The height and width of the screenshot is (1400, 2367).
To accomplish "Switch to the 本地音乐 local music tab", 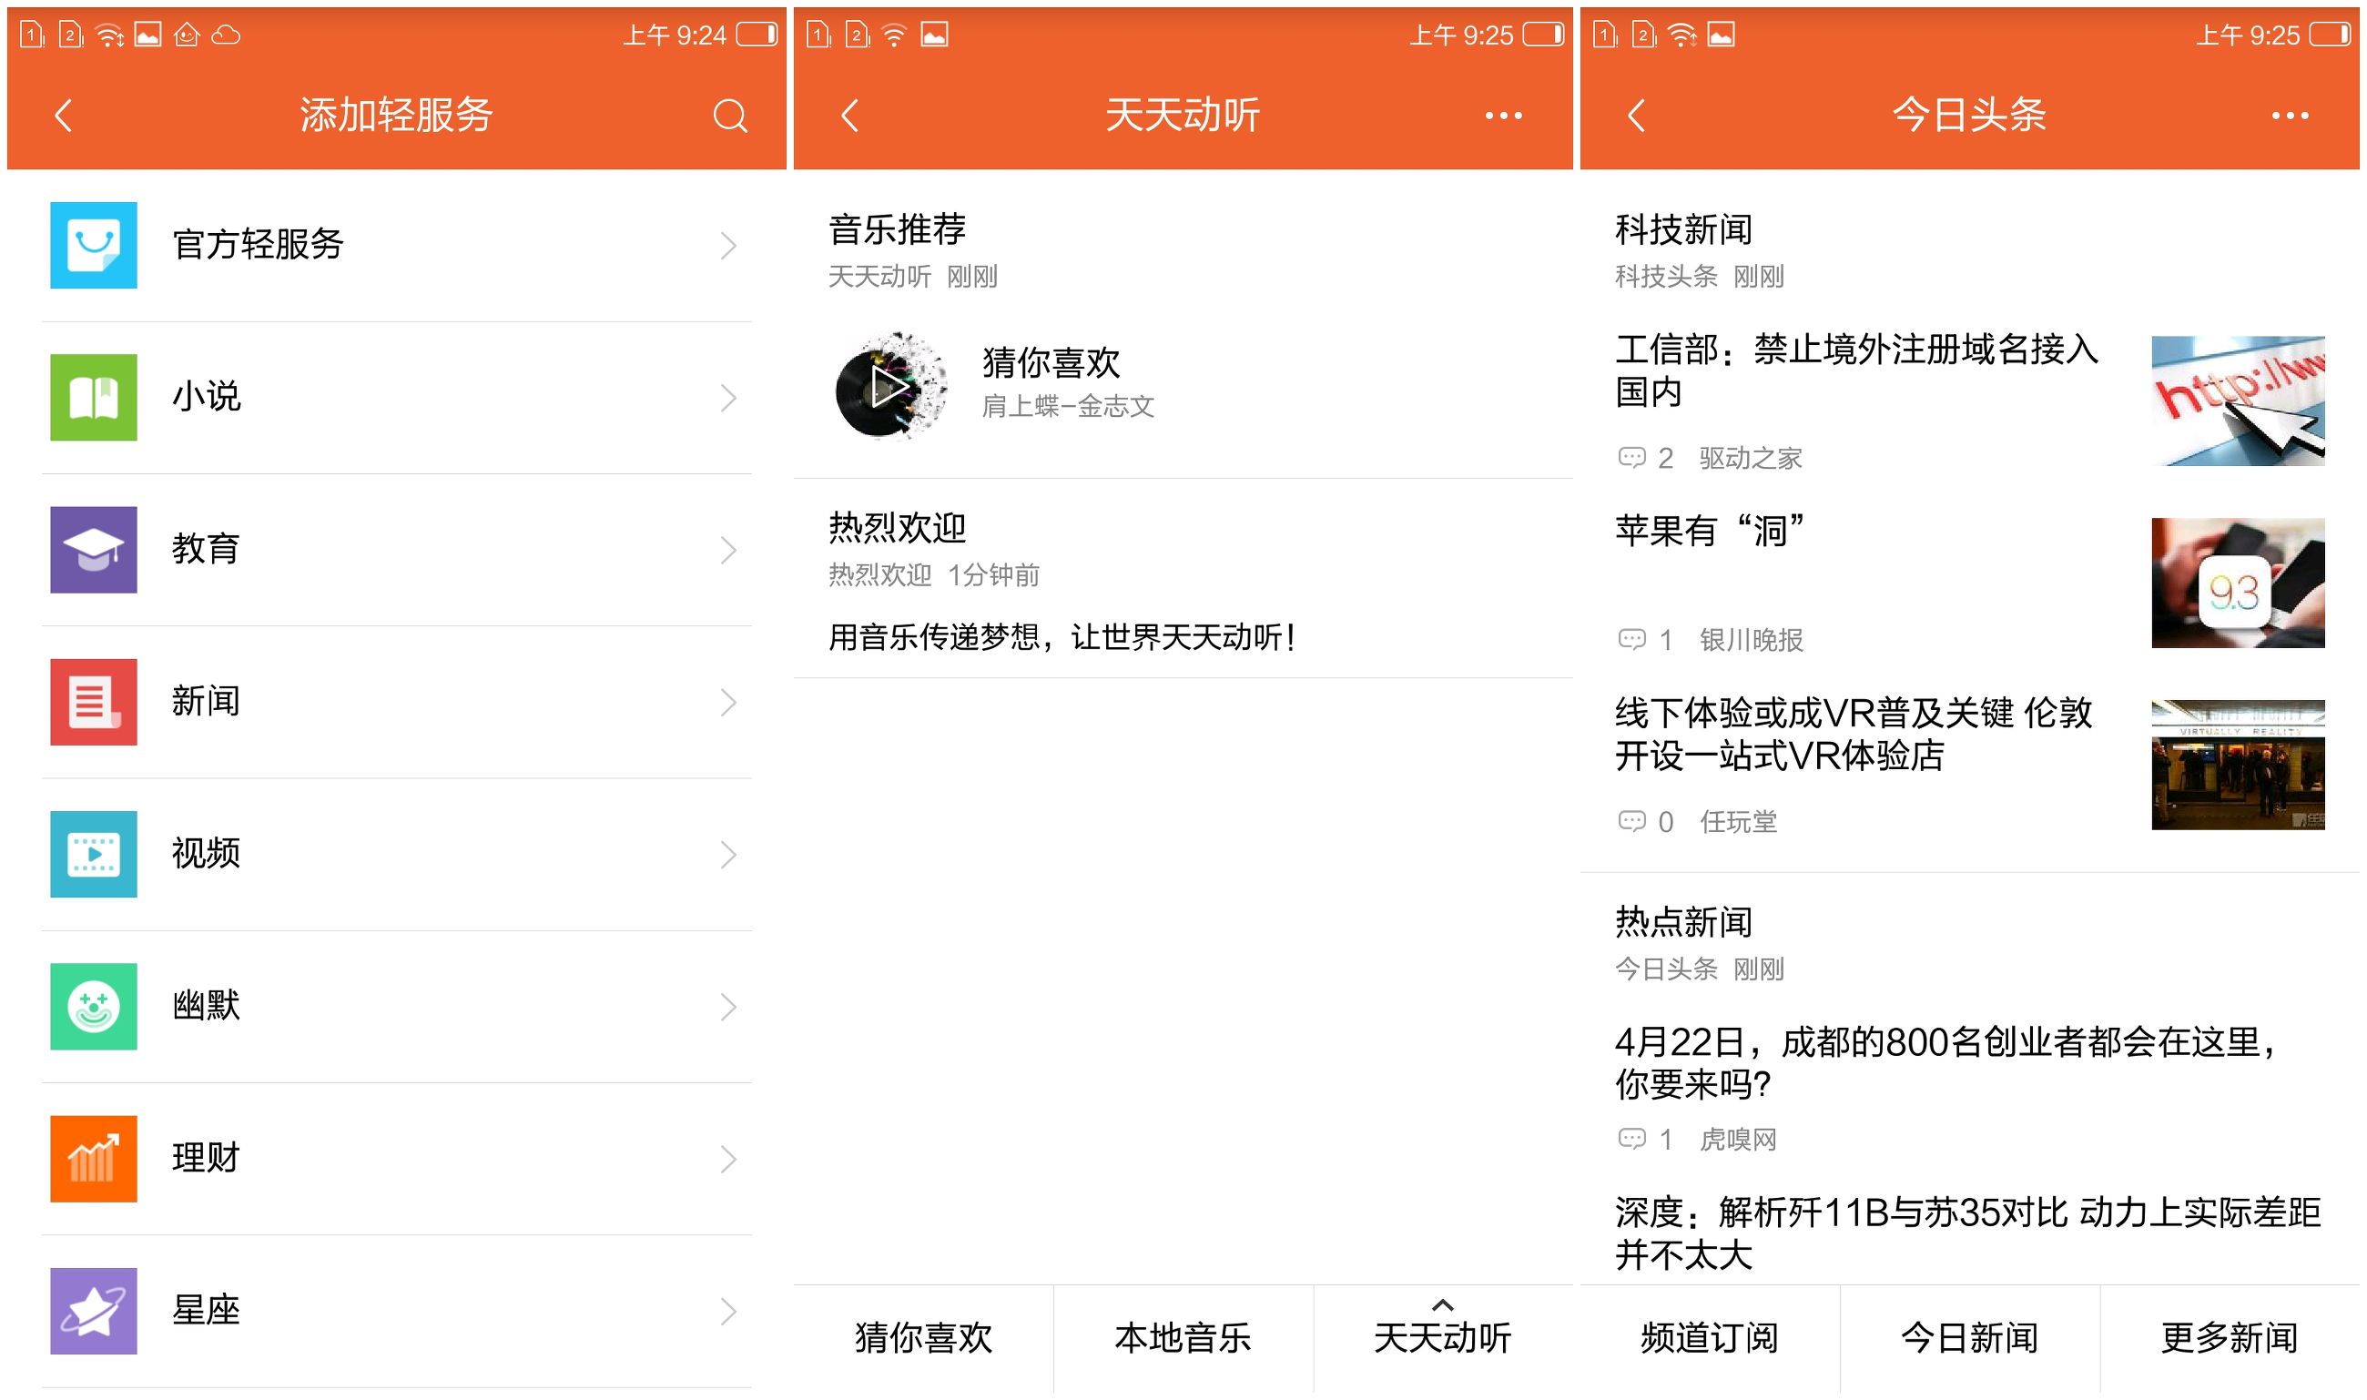I will pos(1181,1337).
